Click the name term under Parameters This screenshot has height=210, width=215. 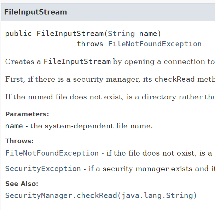[x=14, y=126]
